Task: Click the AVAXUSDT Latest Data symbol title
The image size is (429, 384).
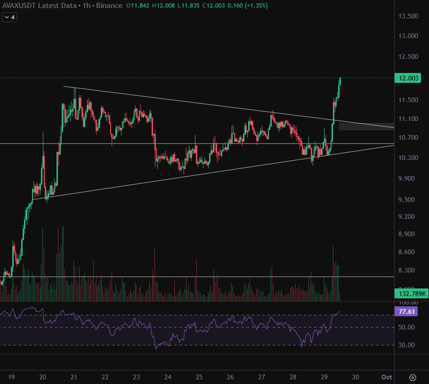Action: pyautogui.click(x=39, y=6)
